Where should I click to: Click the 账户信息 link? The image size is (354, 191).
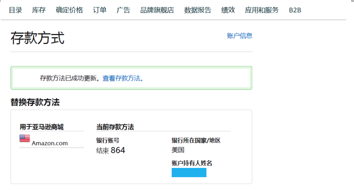pyautogui.click(x=239, y=36)
